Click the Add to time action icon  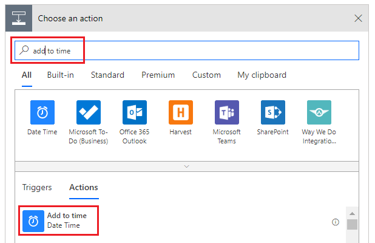34,221
